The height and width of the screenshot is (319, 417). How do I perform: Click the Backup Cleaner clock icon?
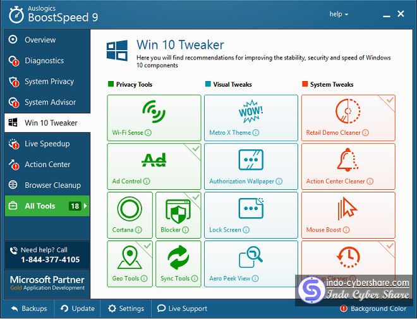point(348,257)
